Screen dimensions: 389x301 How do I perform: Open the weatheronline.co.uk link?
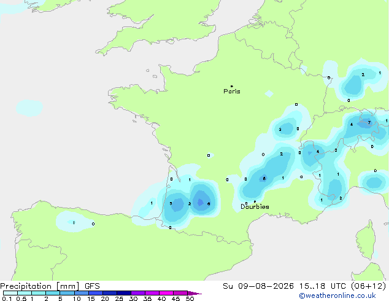click(x=337, y=295)
